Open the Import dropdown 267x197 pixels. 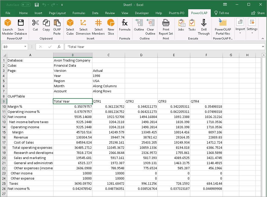[x=240, y=26]
